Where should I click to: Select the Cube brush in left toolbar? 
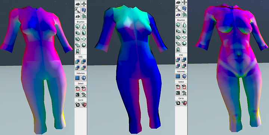[78, 27]
